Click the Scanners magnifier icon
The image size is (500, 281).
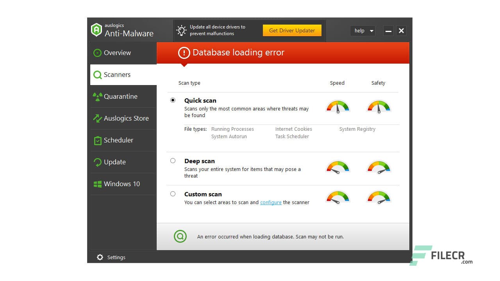click(97, 75)
